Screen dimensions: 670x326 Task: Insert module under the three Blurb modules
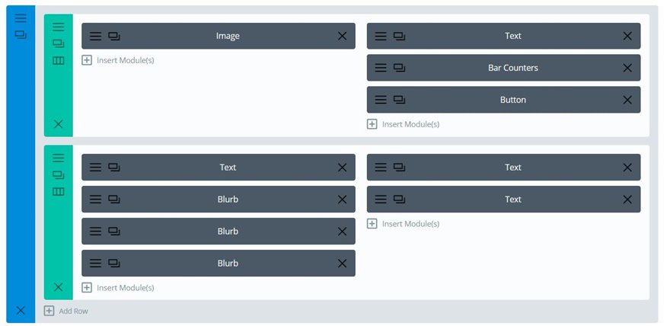(118, 288)
